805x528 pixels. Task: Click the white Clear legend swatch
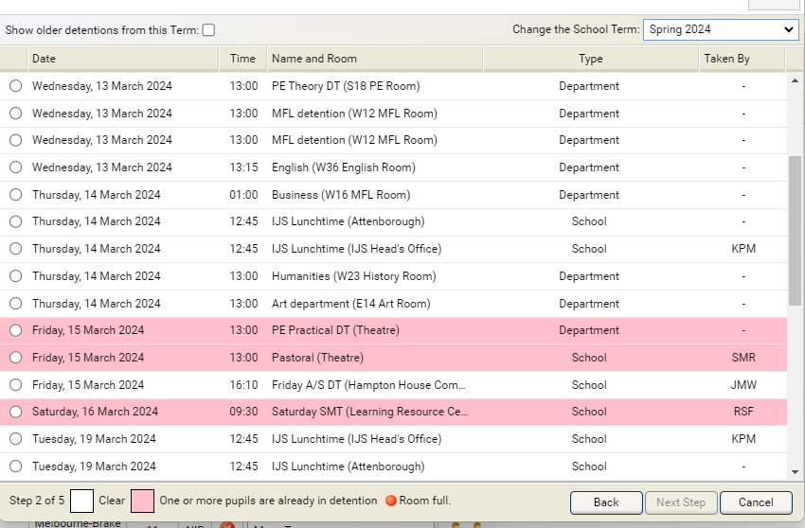coord(82,501)
